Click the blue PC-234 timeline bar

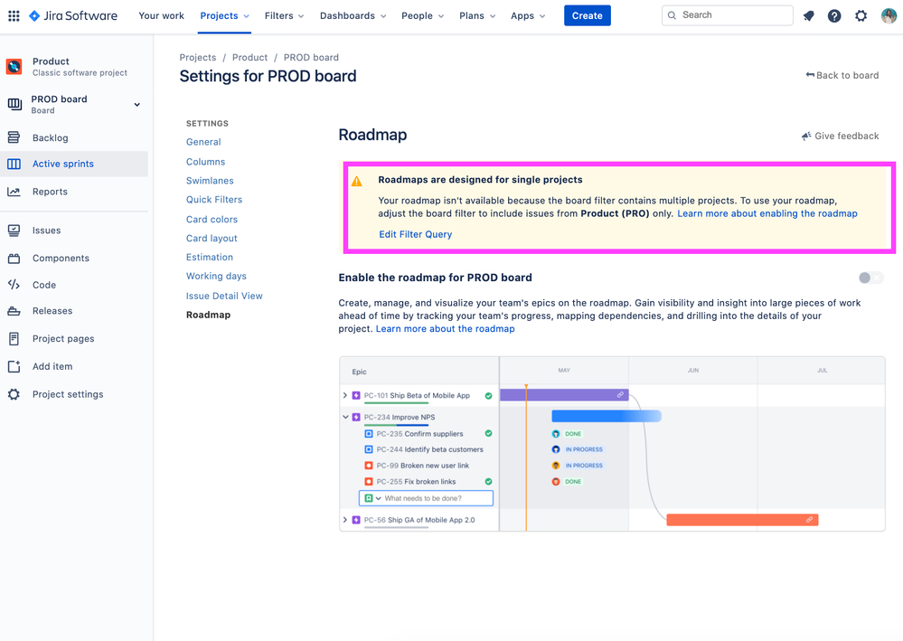607,416
